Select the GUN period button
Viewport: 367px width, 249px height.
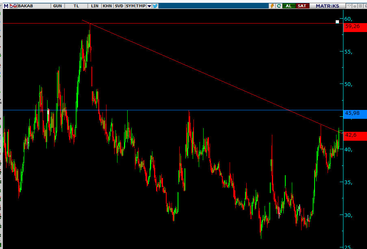click(58, 6)
